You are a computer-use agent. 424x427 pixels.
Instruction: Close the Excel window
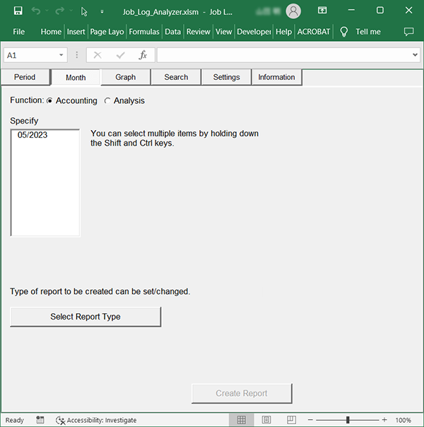[x=408, y=11]
